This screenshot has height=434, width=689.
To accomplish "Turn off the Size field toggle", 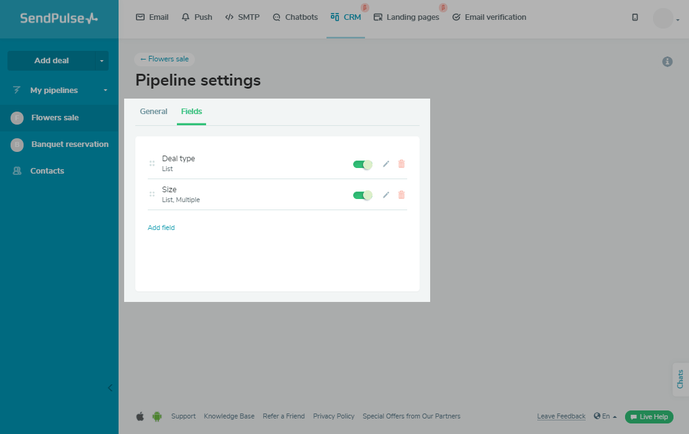I will click(x=363, y=195).
